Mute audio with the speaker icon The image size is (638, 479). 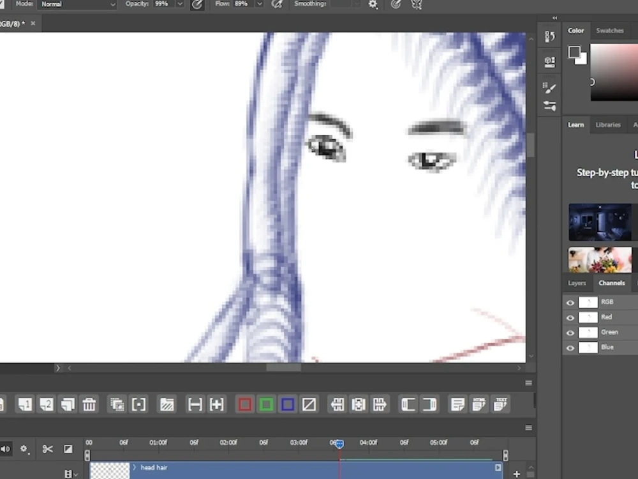pyautogui.click(x=6, y=449)
